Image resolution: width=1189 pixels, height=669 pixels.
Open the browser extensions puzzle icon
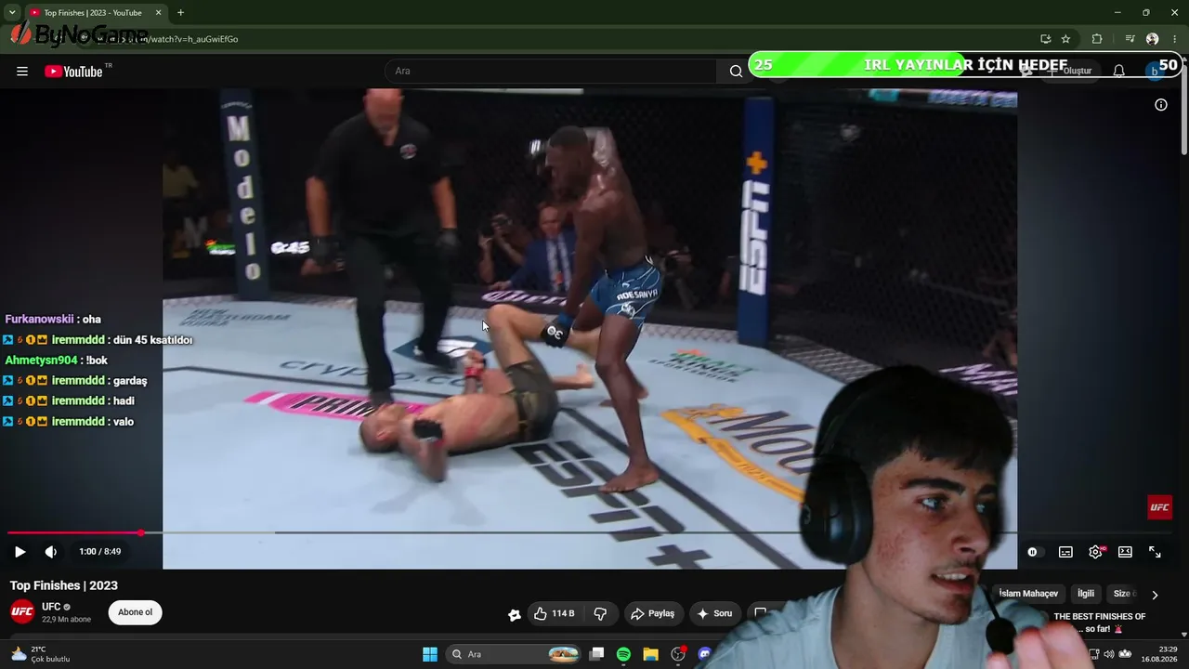[1097, 39]
